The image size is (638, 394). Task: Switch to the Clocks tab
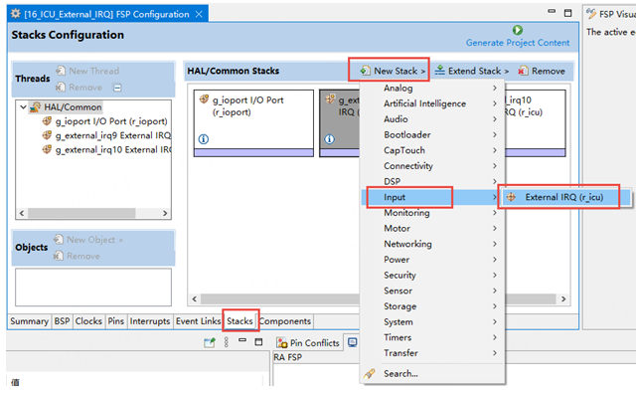pyautogui.click(x=88, y=321)
